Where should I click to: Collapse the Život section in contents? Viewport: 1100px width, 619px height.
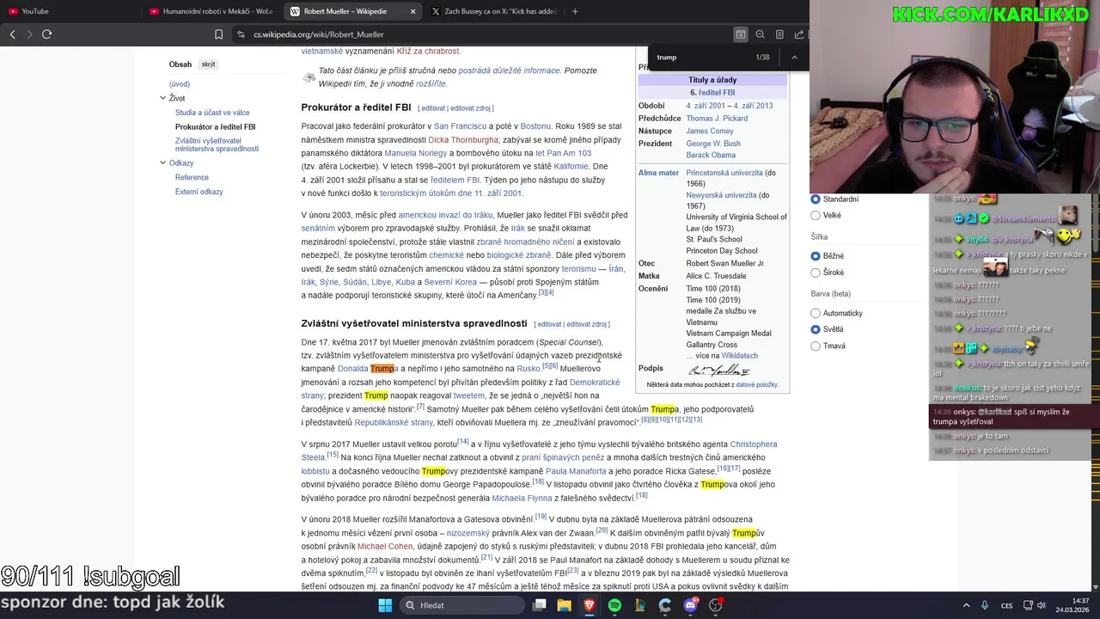click(x=162, y=98)
